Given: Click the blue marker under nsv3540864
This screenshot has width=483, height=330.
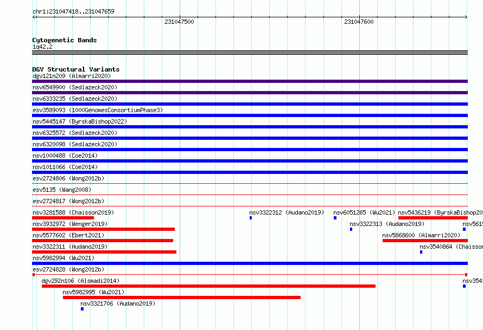Looking at the screenshot, I should pyautogui.click(x=421, y=252).
